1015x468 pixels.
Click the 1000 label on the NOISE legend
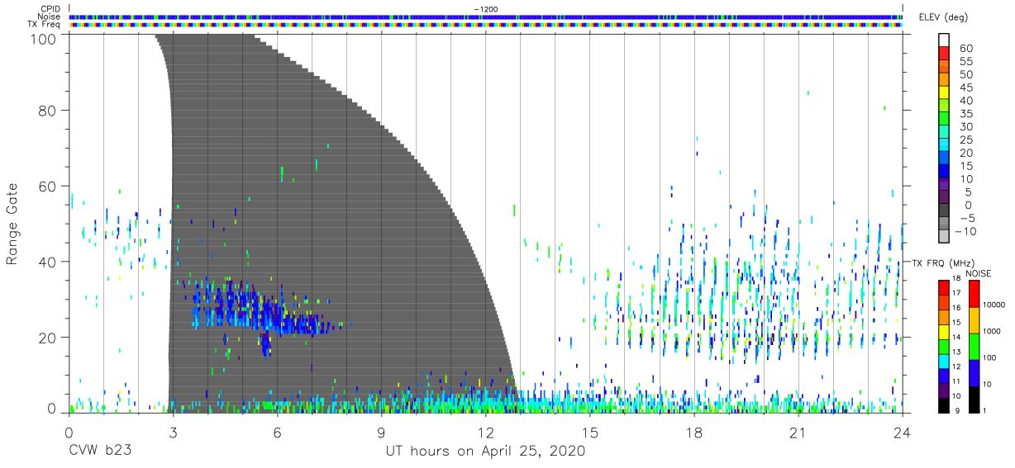(x=993, y=333)
